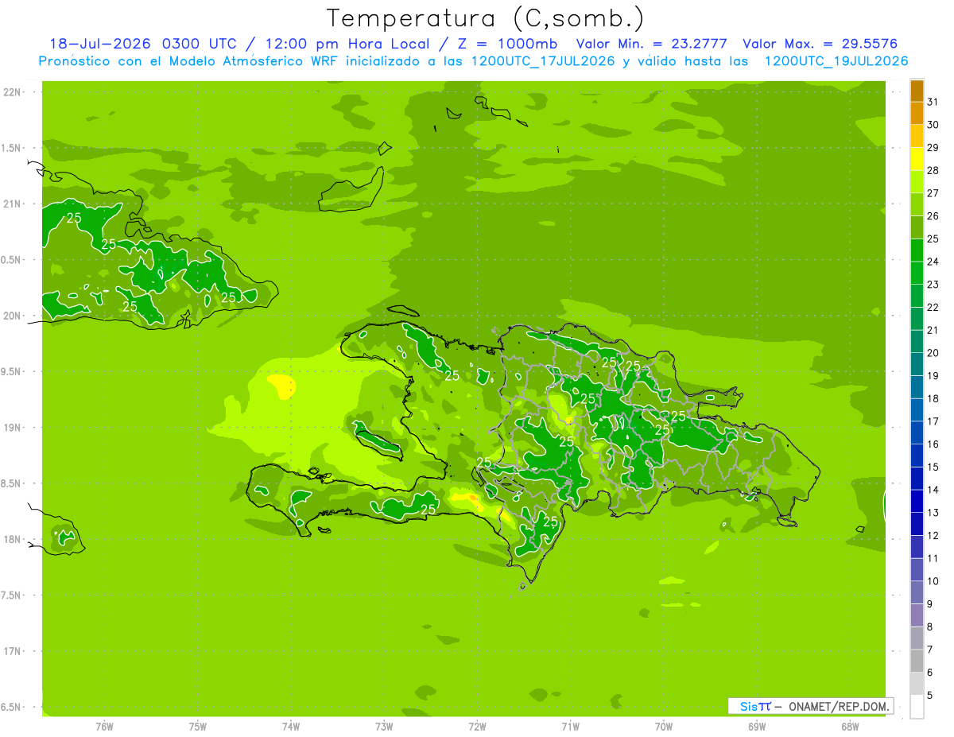The height and width of the screenshot is (737, 954).
Task: Click the '31' label on the color scale
Action: click(933, 102)
